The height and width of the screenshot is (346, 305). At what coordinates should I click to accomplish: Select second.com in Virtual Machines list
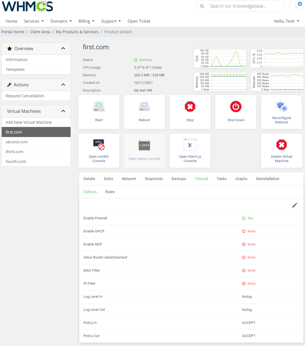click(x=36, y=142)
